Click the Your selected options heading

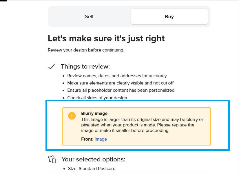(x=93, y=159)
